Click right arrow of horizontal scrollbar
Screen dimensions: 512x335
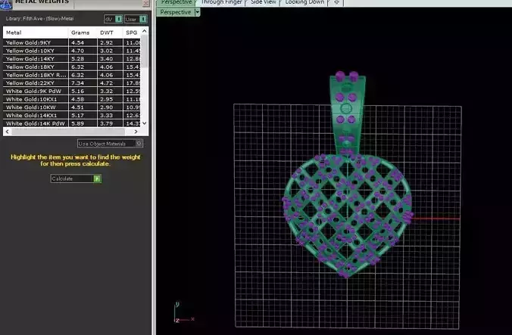[136, 132]
